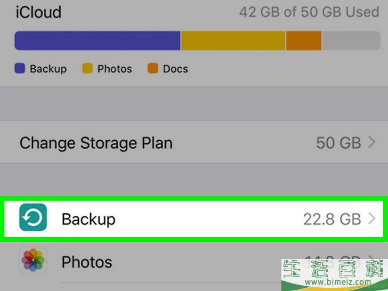This screenshot has height=291, width=388.
Task: Click the iCloud heading text
Action: point(38,12)
